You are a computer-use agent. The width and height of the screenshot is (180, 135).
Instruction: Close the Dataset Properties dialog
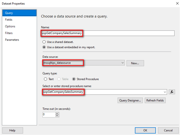(x=176, y=4)
